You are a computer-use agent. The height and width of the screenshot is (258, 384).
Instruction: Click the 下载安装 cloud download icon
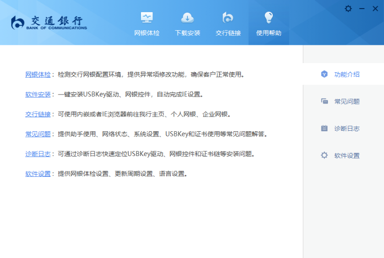tap(187, 18)
